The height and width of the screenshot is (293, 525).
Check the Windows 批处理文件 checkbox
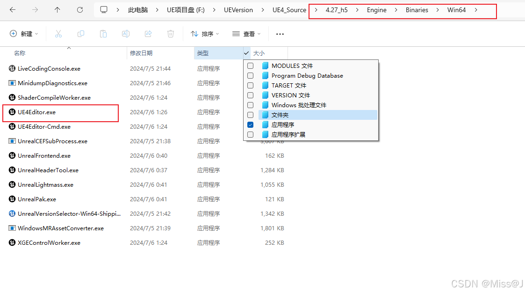251,105
